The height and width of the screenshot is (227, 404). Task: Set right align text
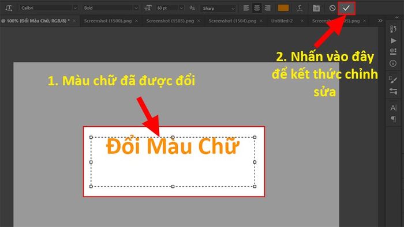pos(268,8)
